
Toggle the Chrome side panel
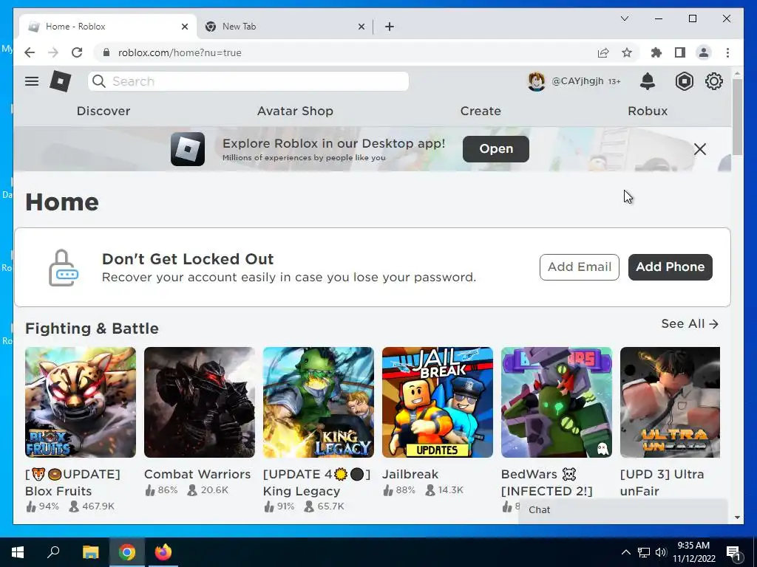(x=680, y=52)
